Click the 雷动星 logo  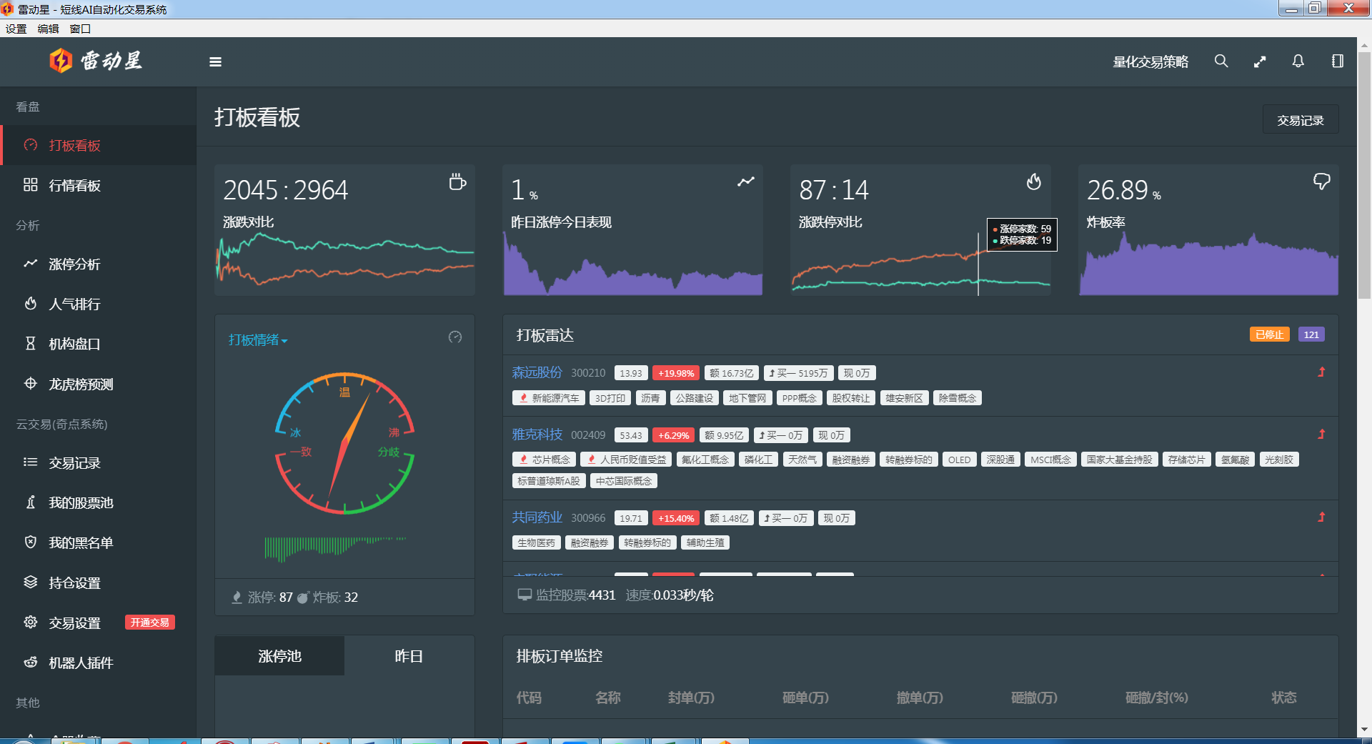tap(96, 61)
